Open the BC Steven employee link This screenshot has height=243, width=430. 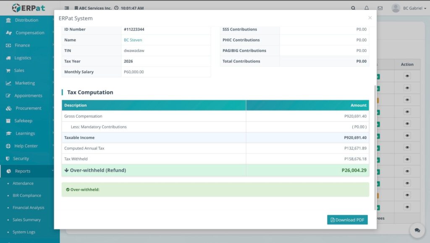pos(133,40)
